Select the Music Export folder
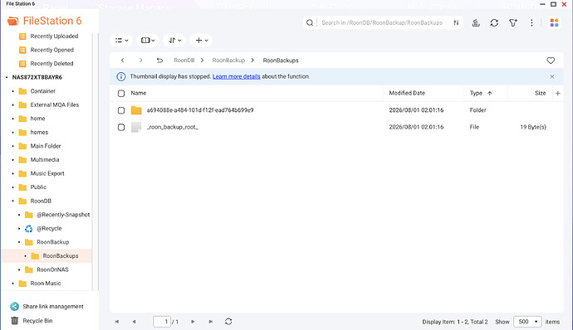 pyautogui.click(x=47, y=173)
